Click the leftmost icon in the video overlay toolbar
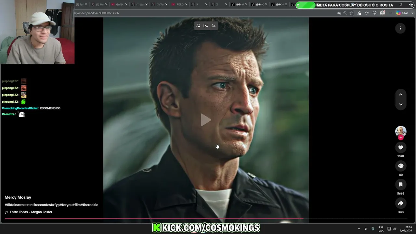Screen dimensions: 416x234 [x=198, y=26]
